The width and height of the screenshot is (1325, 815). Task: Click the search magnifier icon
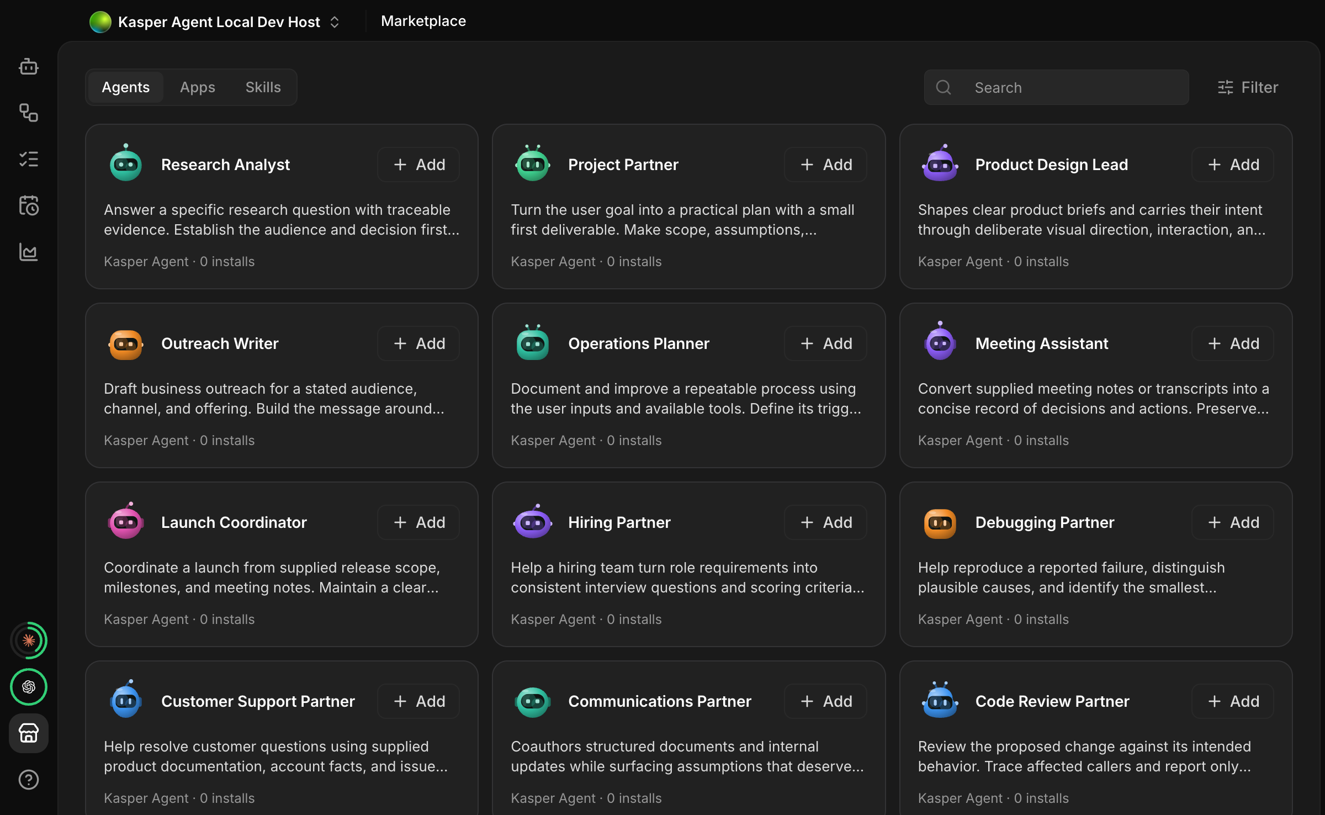(x=944, y=87)
